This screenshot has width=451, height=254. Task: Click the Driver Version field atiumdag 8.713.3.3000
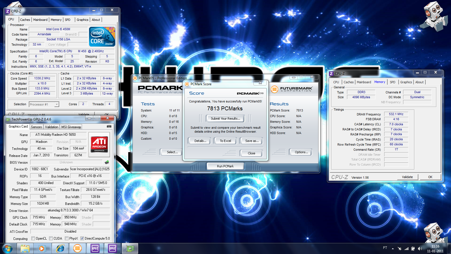pos(70,210)
